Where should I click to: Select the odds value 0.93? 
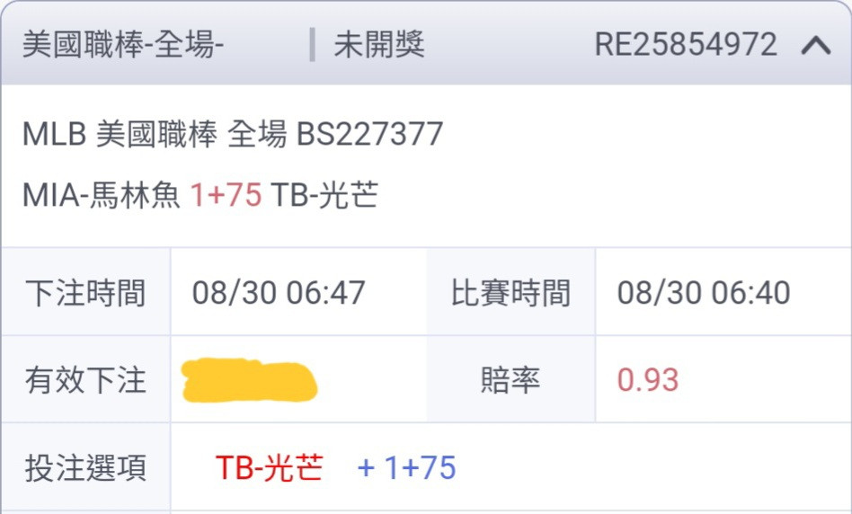coord(648,380)
